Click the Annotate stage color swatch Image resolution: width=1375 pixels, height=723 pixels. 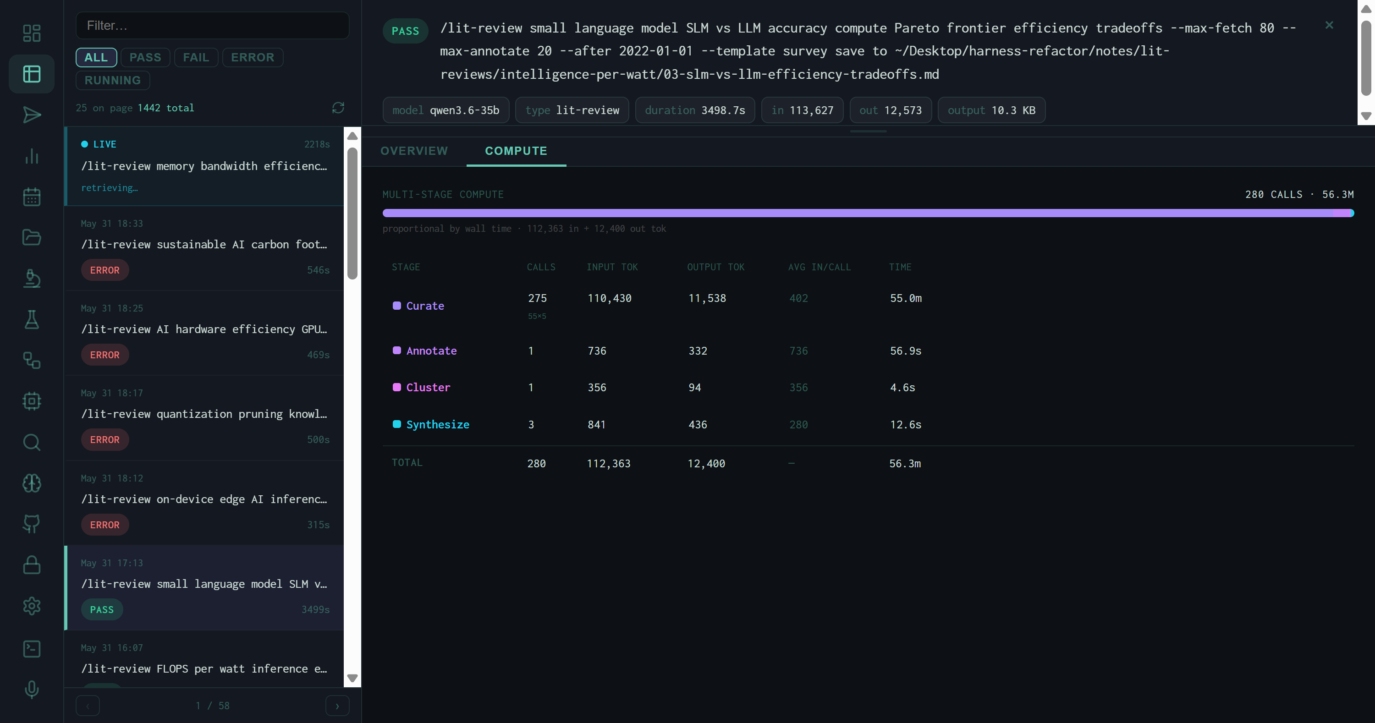tap(396, 351)
